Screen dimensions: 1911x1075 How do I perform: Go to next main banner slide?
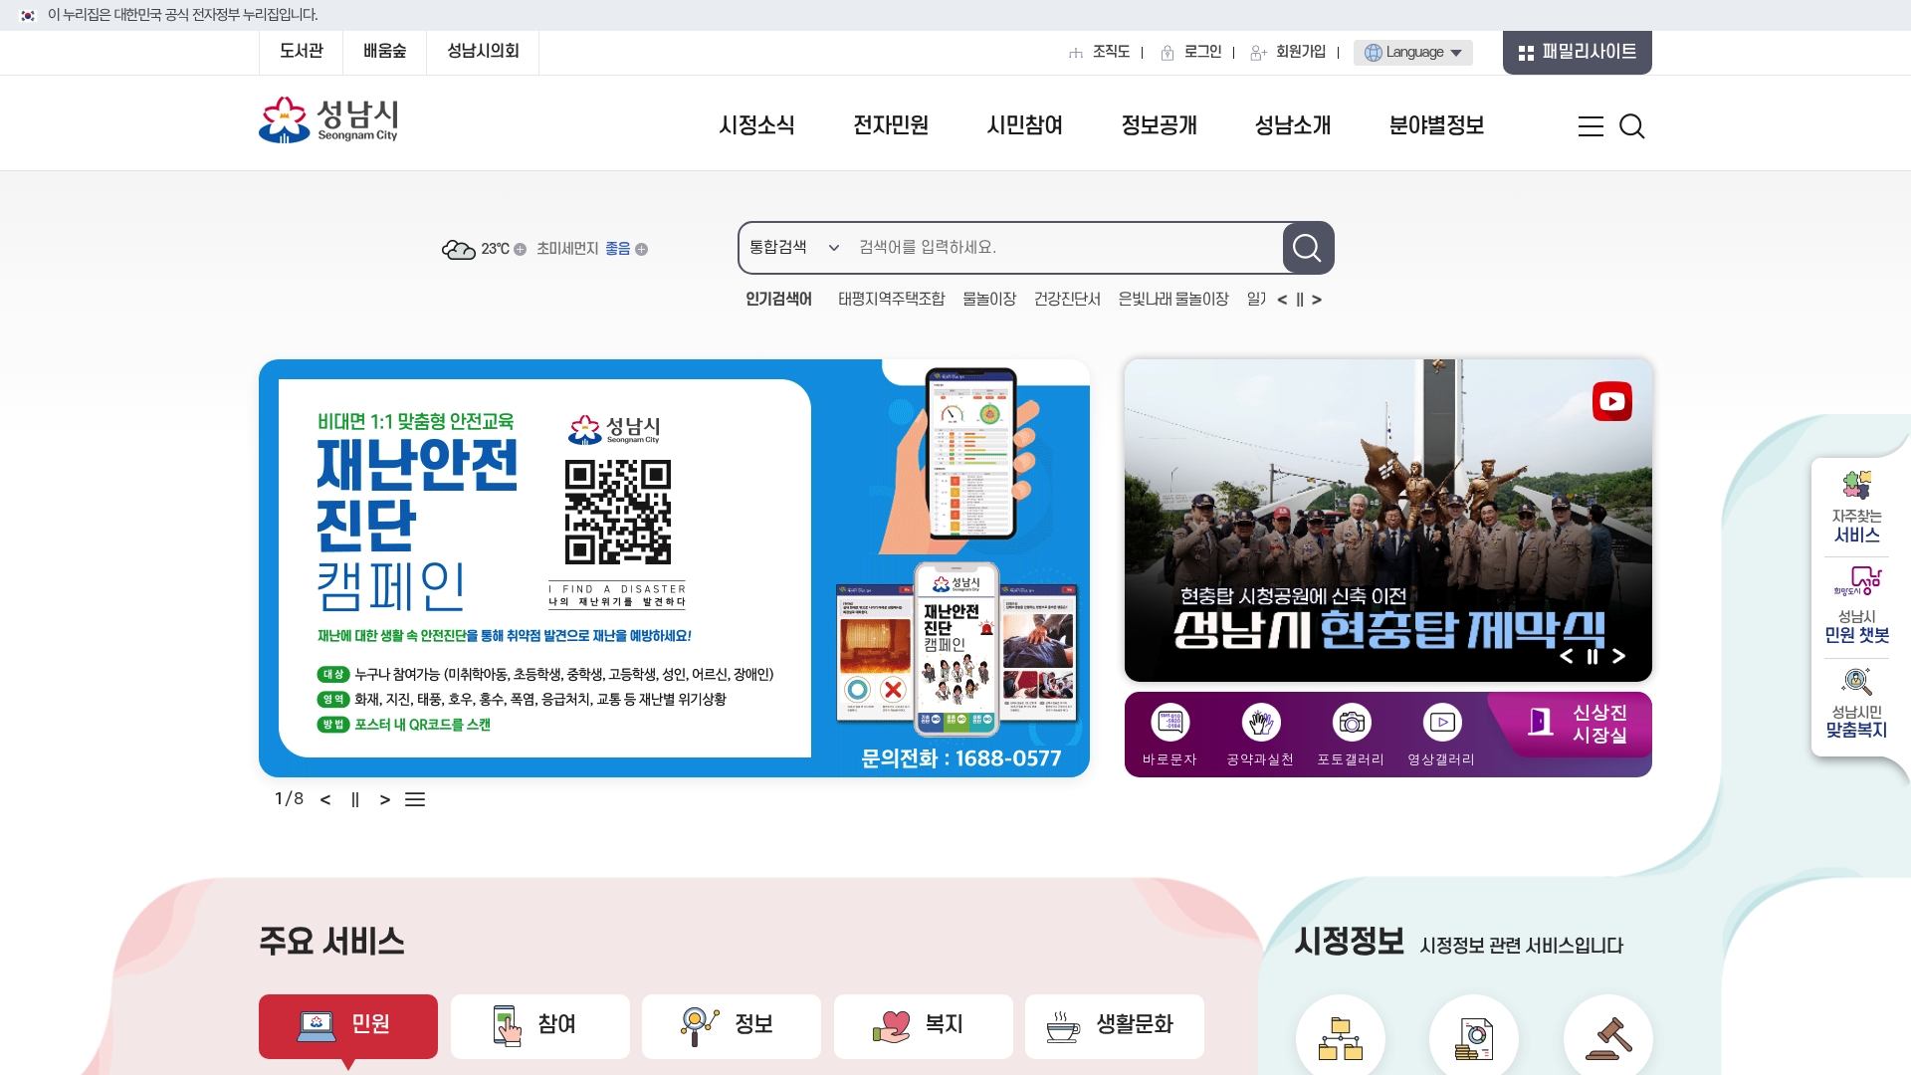385,800
